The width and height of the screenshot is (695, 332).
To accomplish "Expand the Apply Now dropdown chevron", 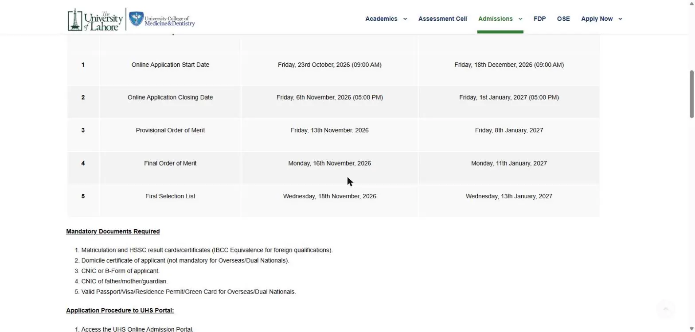I will [620, 19].
